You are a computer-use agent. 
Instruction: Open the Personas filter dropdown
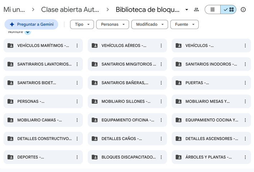click(x=112, y=24)
